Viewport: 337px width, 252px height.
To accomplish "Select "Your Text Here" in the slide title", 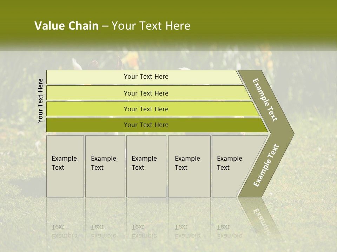I will (x=151, y=26).
